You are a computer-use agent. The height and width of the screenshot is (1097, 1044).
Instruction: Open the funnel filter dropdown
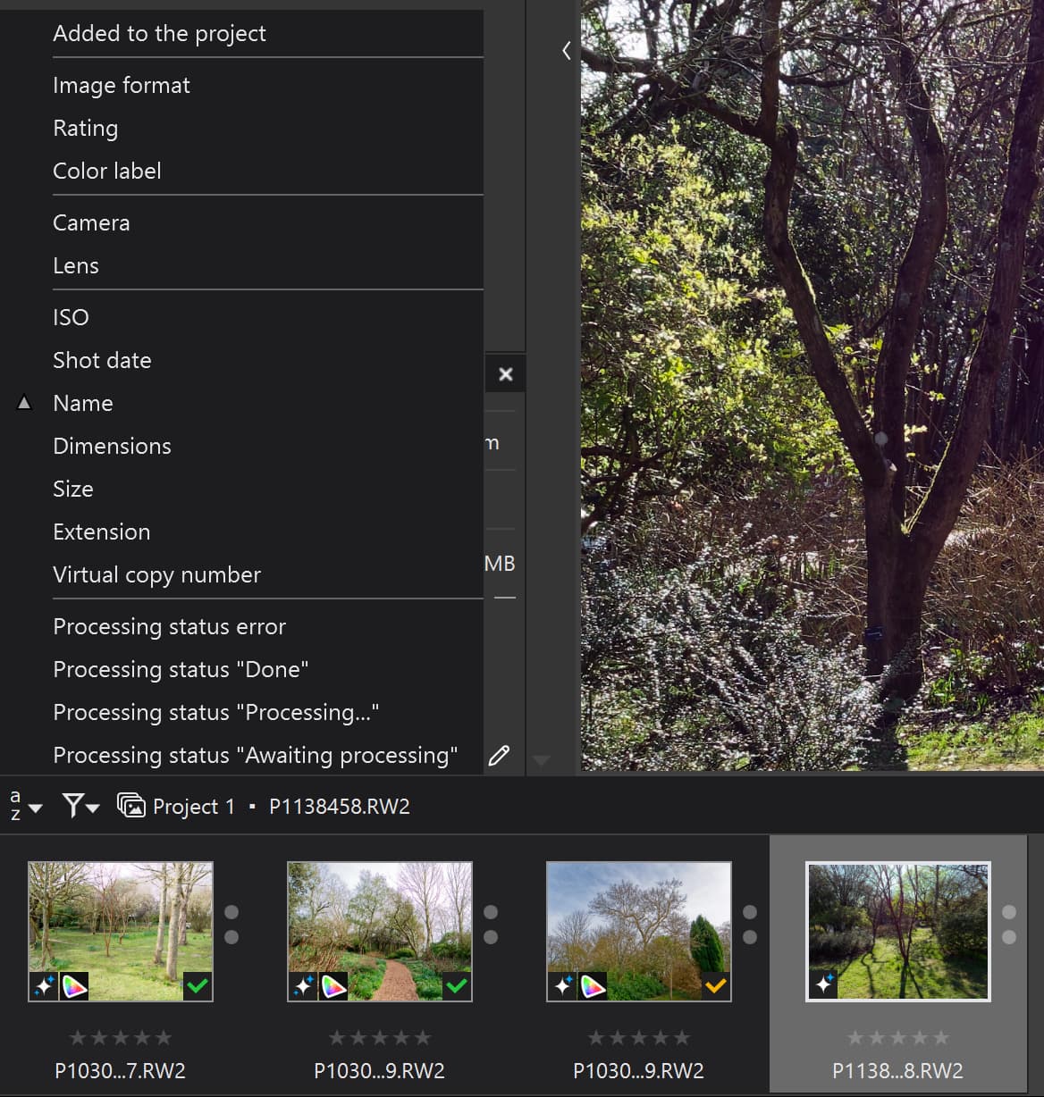[80, 807]
